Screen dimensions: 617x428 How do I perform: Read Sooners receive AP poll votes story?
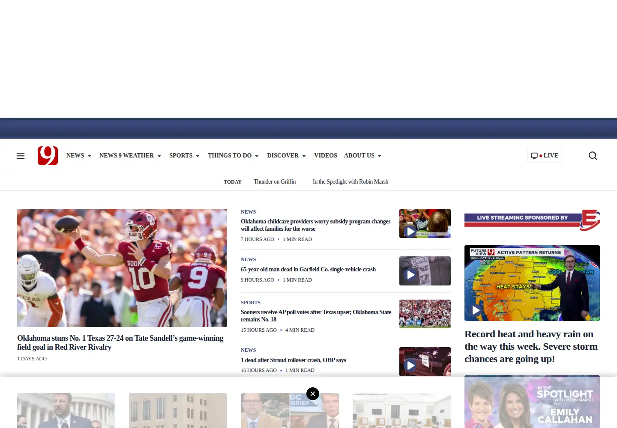pyautogui.click(x=316, y=316)
